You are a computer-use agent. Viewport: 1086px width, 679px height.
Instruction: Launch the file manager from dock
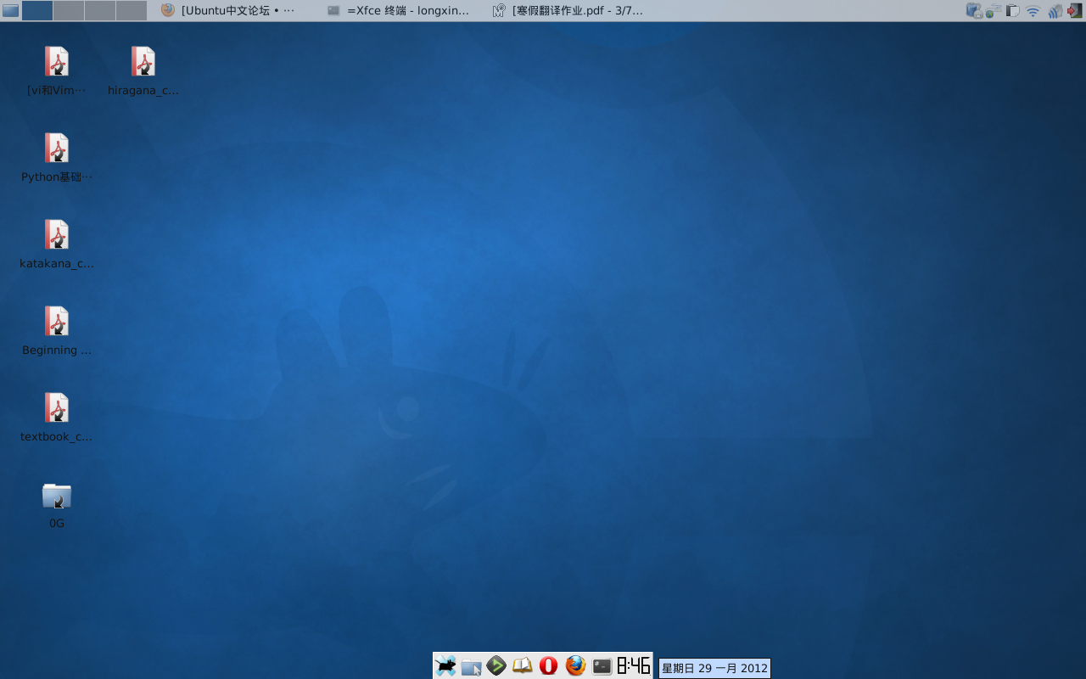pyautogui.click(x=472, y=666)
